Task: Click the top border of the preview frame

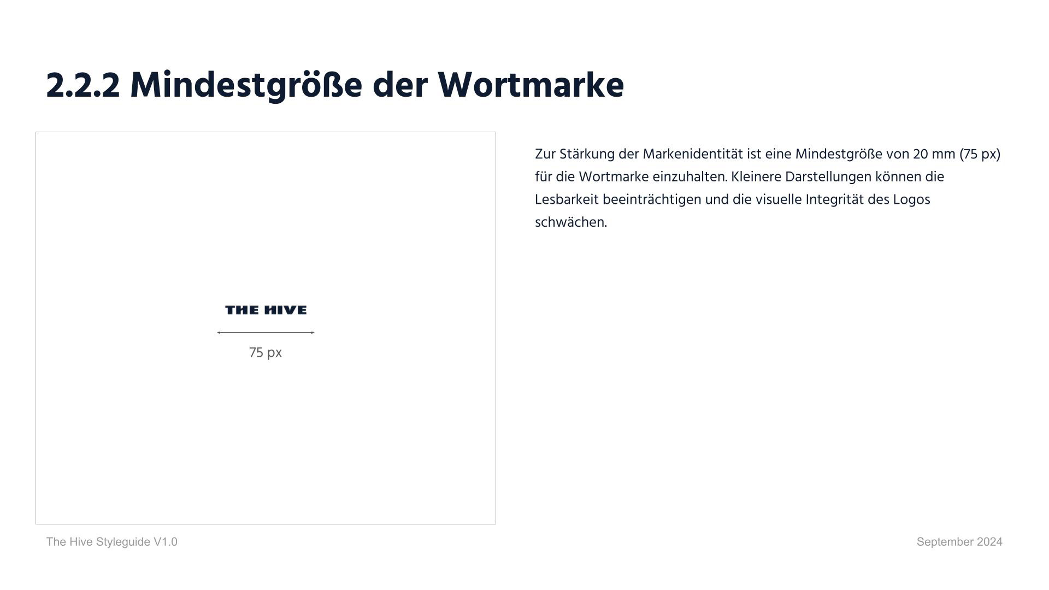Action: [266, 131]
